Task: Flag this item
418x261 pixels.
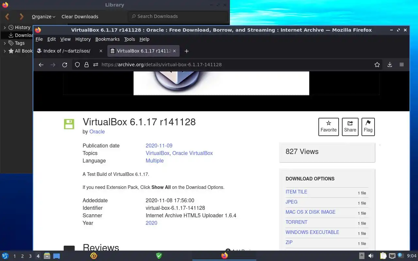Action: pos(368,127)
